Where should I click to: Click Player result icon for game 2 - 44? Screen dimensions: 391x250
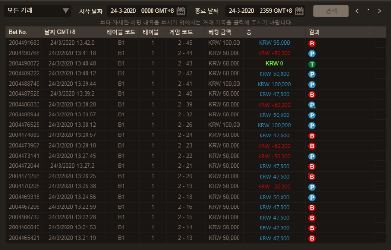(312, 53)
